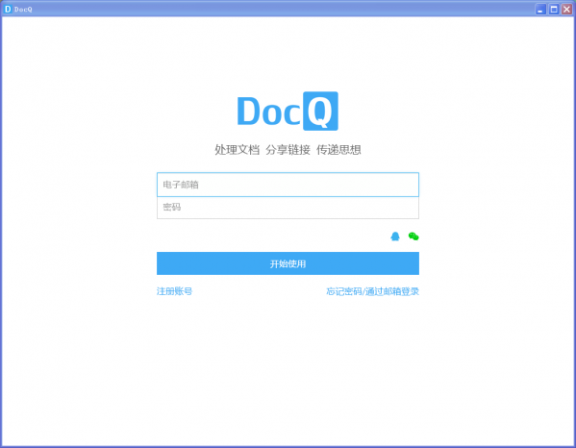Focus the 密码 password input field
Viewport: 576px width, 448px height.
click(288, 208)
